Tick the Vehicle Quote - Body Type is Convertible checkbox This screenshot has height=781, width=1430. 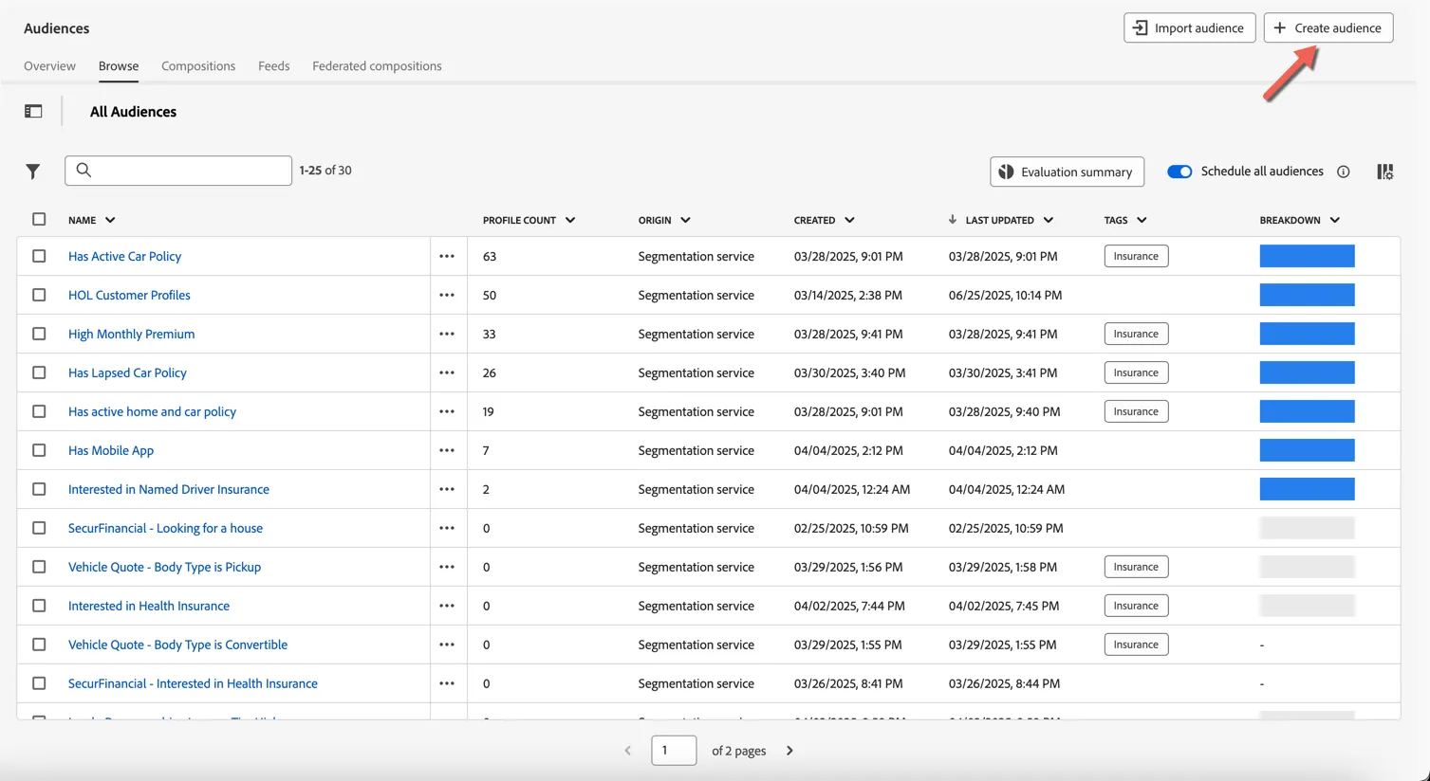39,645
